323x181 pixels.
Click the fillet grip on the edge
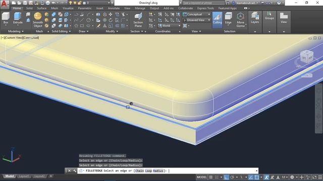[x=128, y=107]
